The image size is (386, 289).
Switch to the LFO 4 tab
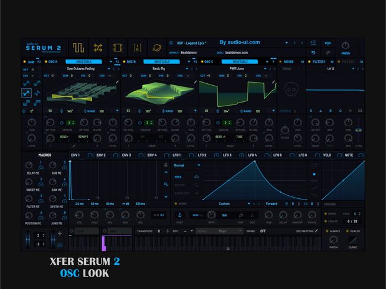point(252,154)
